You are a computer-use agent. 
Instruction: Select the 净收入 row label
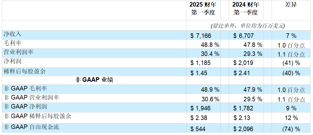coord(12,34)
